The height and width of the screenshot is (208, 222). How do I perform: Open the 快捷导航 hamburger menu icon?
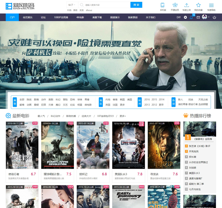(x=211, y=5)
